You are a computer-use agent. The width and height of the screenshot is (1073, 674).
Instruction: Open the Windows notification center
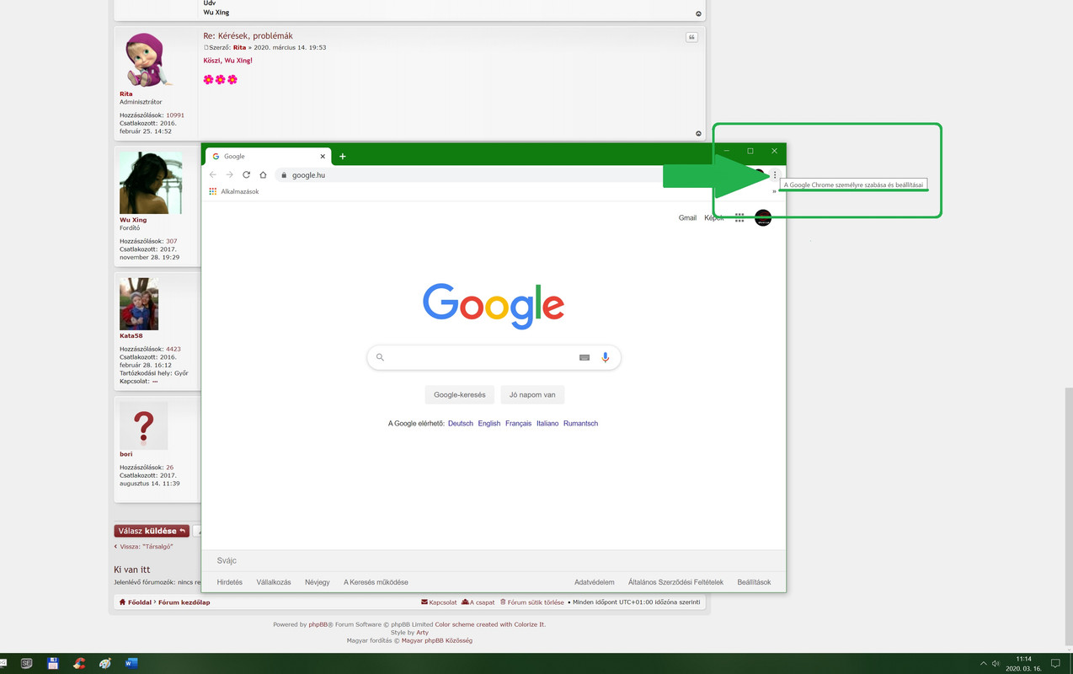[x=1055, y=663]
